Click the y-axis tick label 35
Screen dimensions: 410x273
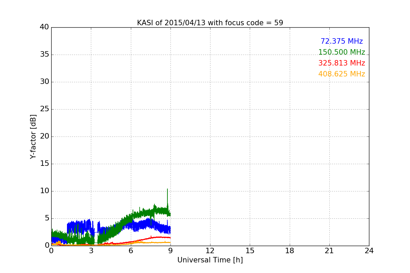pyautogui.click(x=44, y=55)
